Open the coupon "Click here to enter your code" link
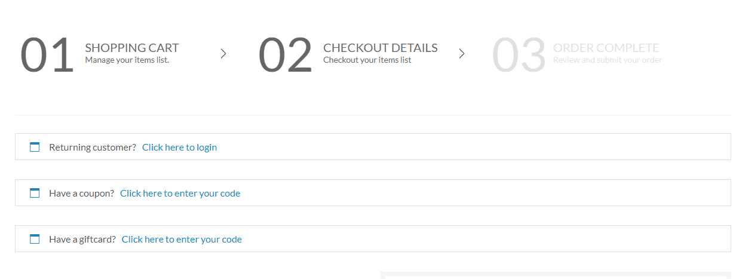 (180, 193)
